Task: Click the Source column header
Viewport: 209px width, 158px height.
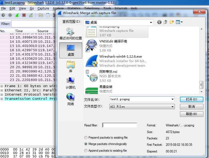Action: click(x=43, y=31)
